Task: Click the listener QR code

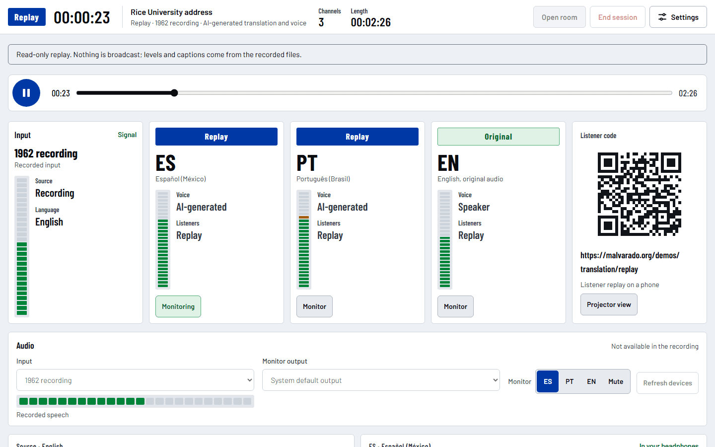Action: pos(640,194)
